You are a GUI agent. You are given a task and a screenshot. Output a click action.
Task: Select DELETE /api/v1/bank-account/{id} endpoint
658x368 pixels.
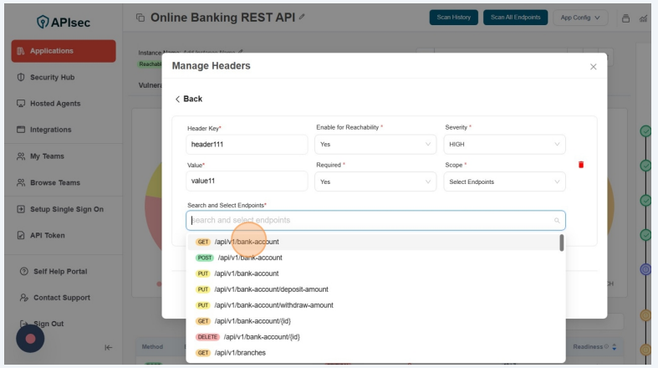coord(257,337)
